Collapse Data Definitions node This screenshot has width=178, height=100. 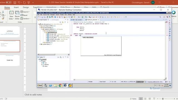(x=45, y=32)
